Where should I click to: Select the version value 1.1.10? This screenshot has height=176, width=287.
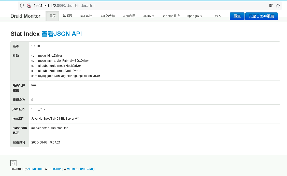[x=36, y=46]
